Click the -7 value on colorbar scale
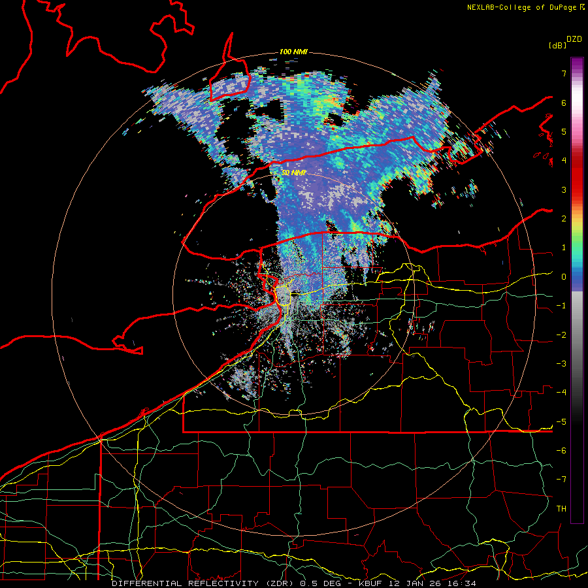 click(x=561, y=480)
